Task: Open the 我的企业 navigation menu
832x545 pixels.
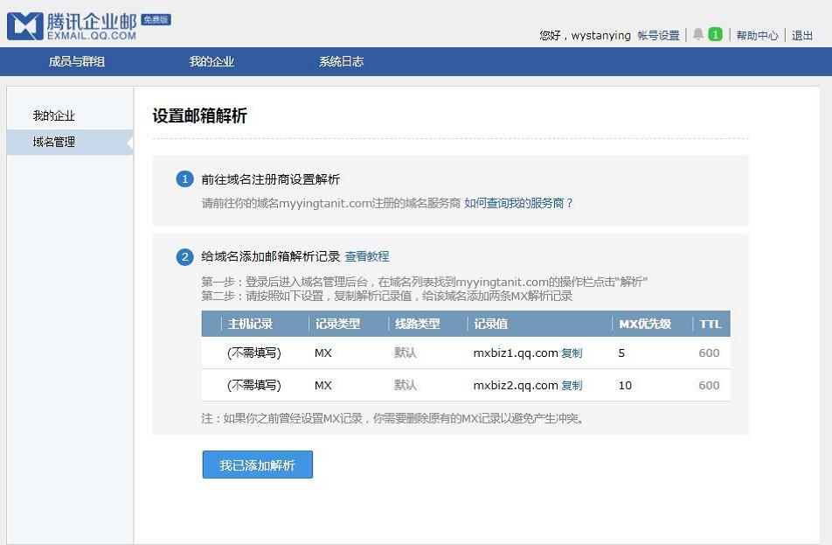Action: coord(211,63)
